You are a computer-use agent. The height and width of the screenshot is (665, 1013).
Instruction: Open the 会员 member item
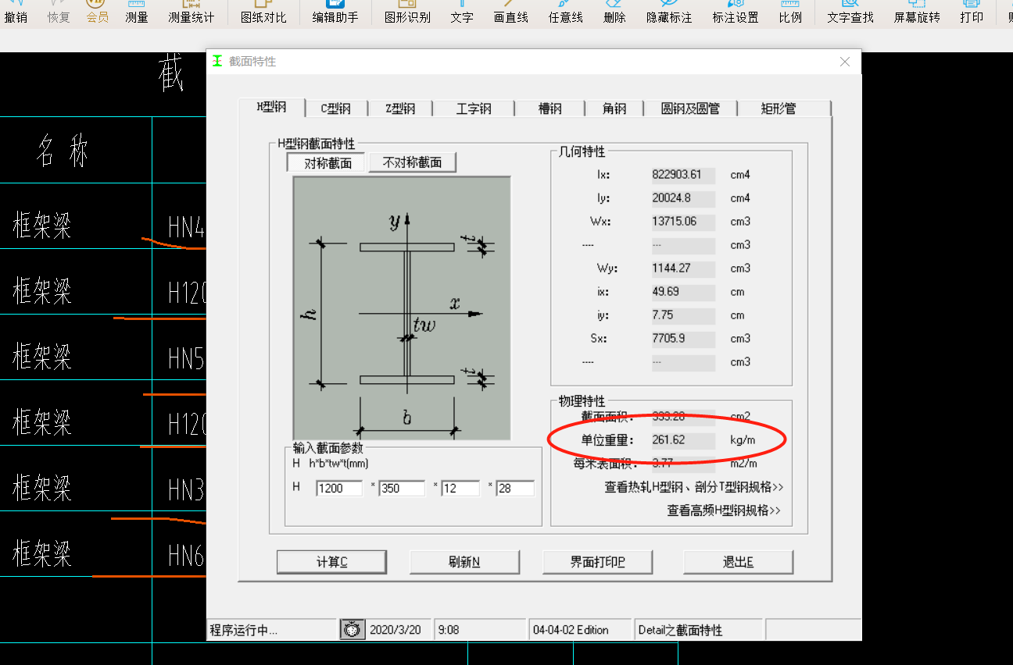coord(98,12)
